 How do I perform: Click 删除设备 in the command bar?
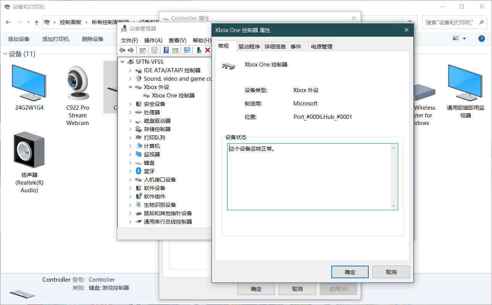93,39
